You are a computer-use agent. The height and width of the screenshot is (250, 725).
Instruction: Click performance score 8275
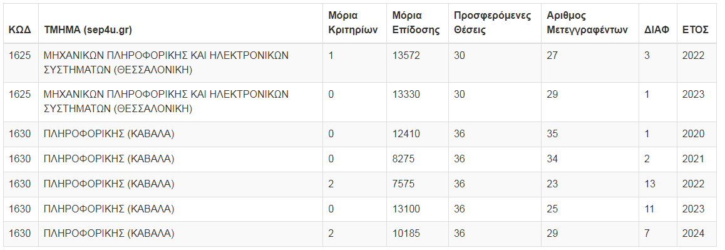coord(403,159)
